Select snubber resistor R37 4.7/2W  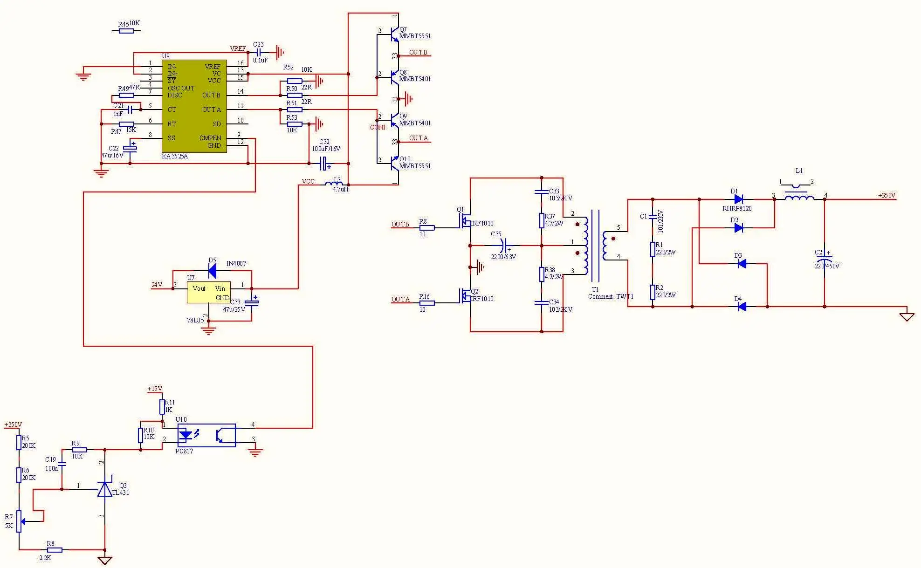coord(542,220)
